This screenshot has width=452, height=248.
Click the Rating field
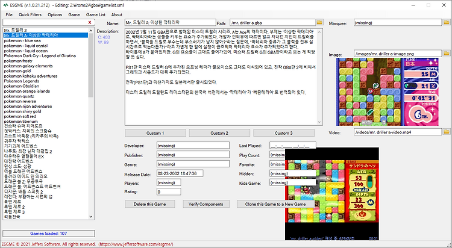[169, 191]
